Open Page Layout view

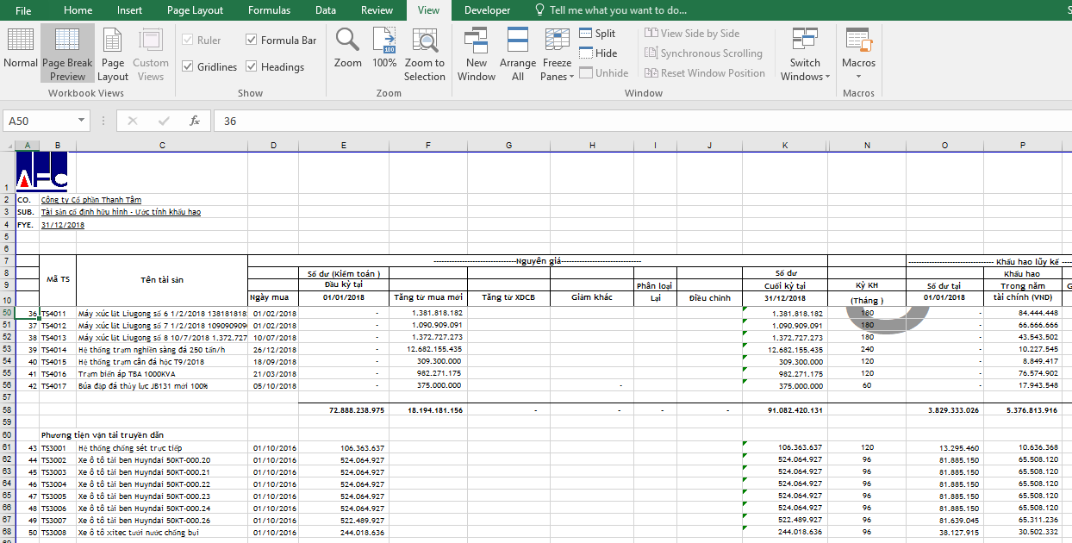[113, 53]
